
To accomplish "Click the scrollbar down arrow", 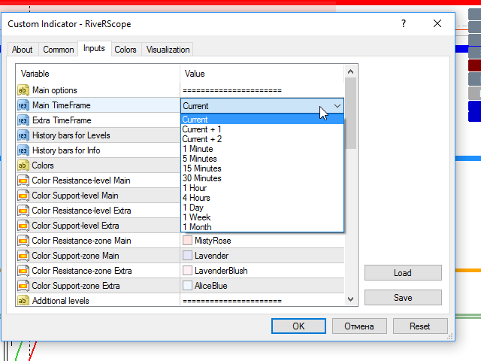I will pos(351,299).
